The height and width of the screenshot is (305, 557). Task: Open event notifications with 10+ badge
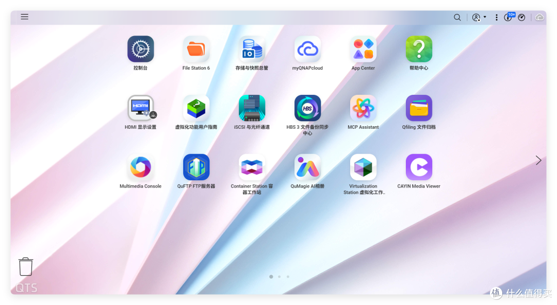509,16
